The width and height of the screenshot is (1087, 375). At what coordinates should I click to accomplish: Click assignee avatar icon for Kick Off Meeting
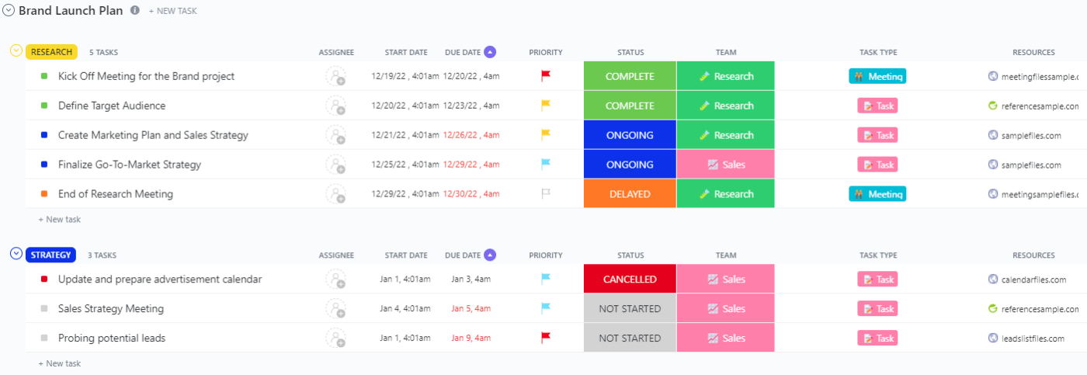tap(335, 76)
